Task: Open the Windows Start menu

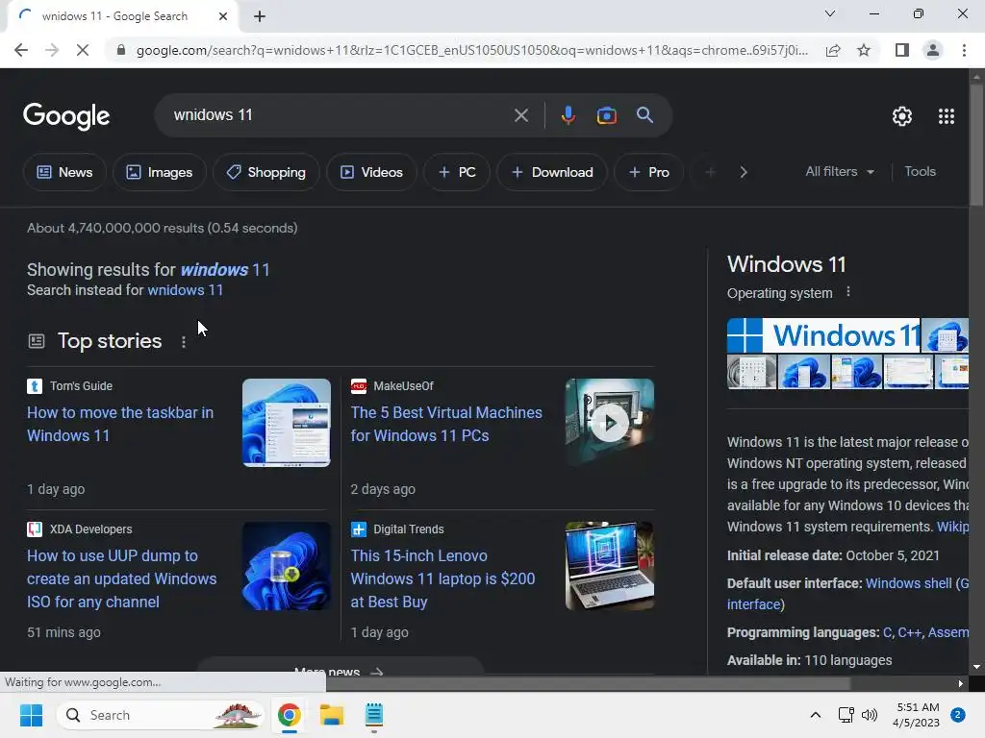Action: [31, 715]
